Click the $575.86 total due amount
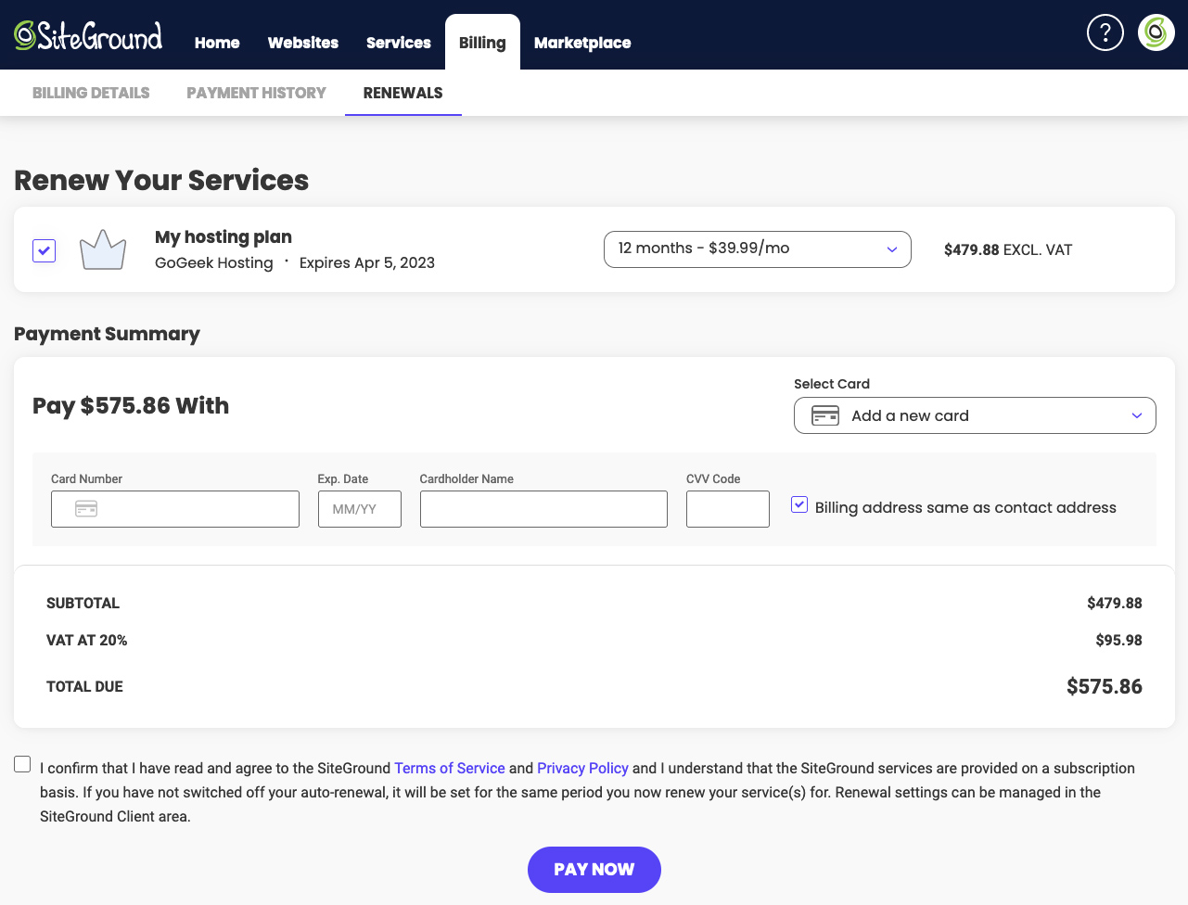1188x905 pixels. (1105, 686)
